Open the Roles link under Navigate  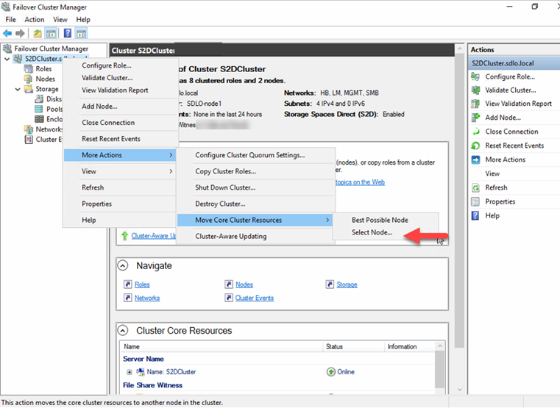[142, 284]
